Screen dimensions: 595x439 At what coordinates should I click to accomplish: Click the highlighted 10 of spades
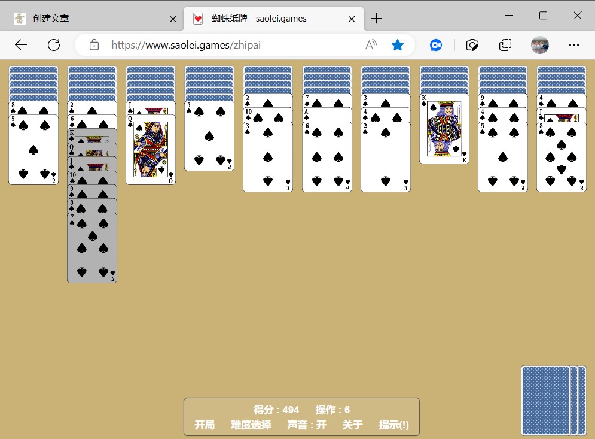[92, 178]
